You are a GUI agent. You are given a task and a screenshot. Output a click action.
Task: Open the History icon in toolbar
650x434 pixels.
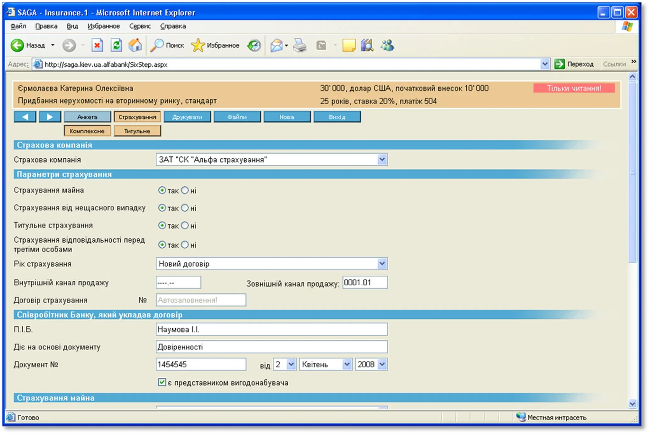click(254, 46)
